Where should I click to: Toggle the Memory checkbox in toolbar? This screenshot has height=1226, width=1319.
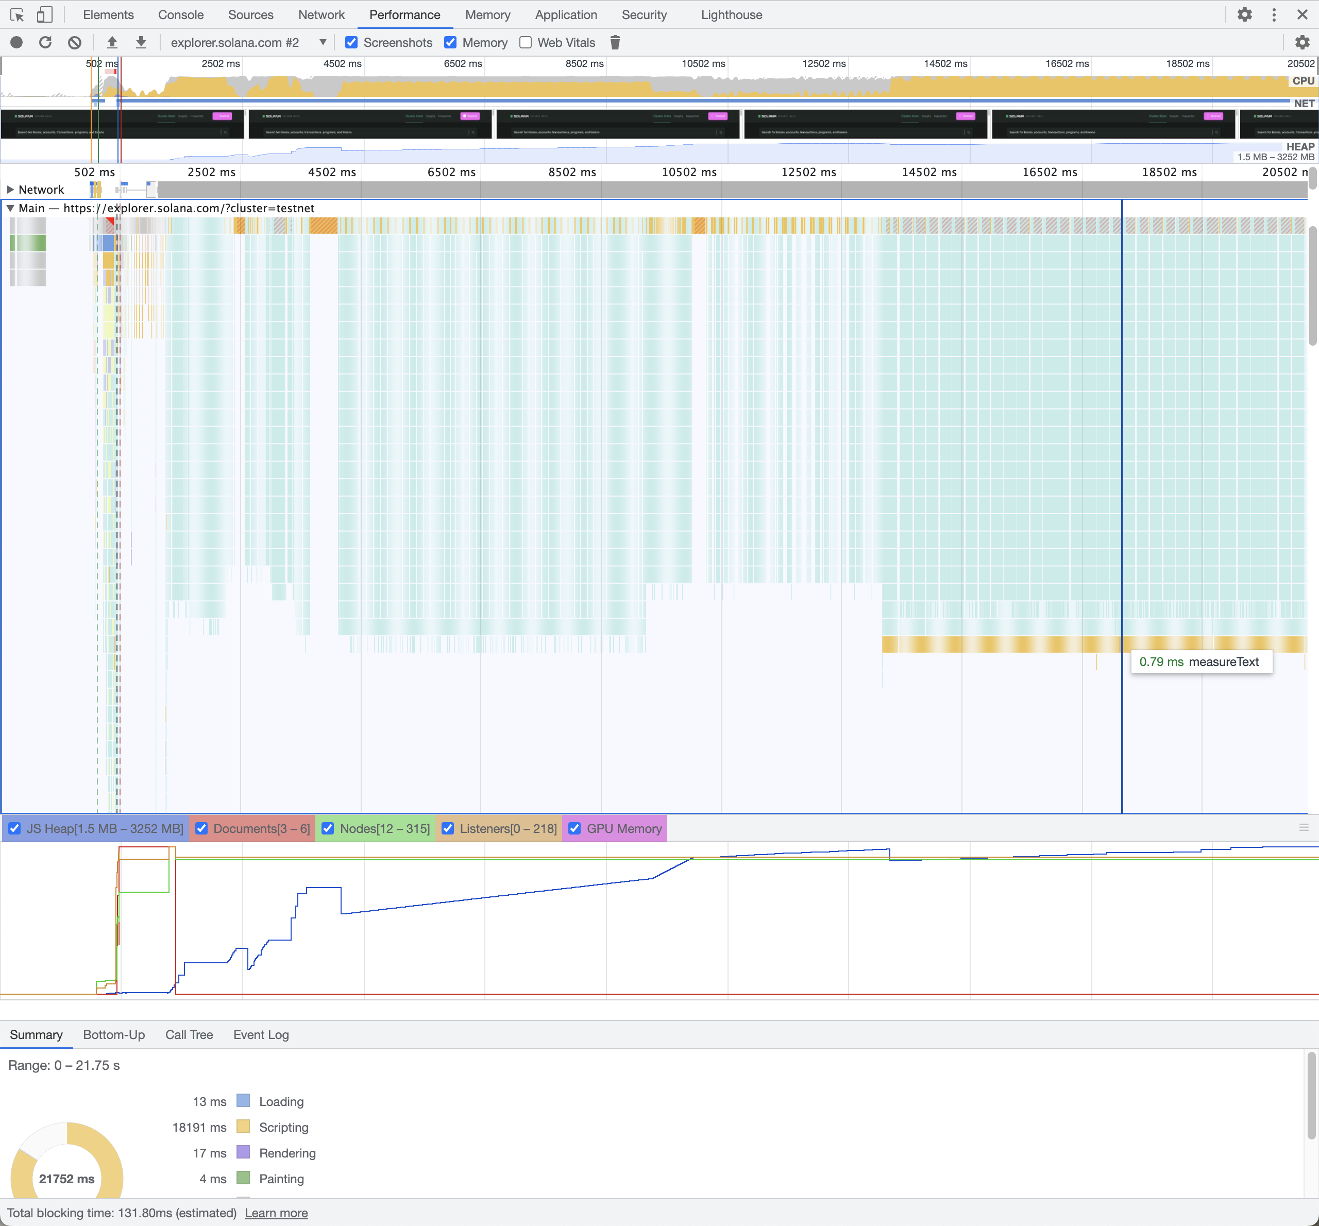[450, 42]
